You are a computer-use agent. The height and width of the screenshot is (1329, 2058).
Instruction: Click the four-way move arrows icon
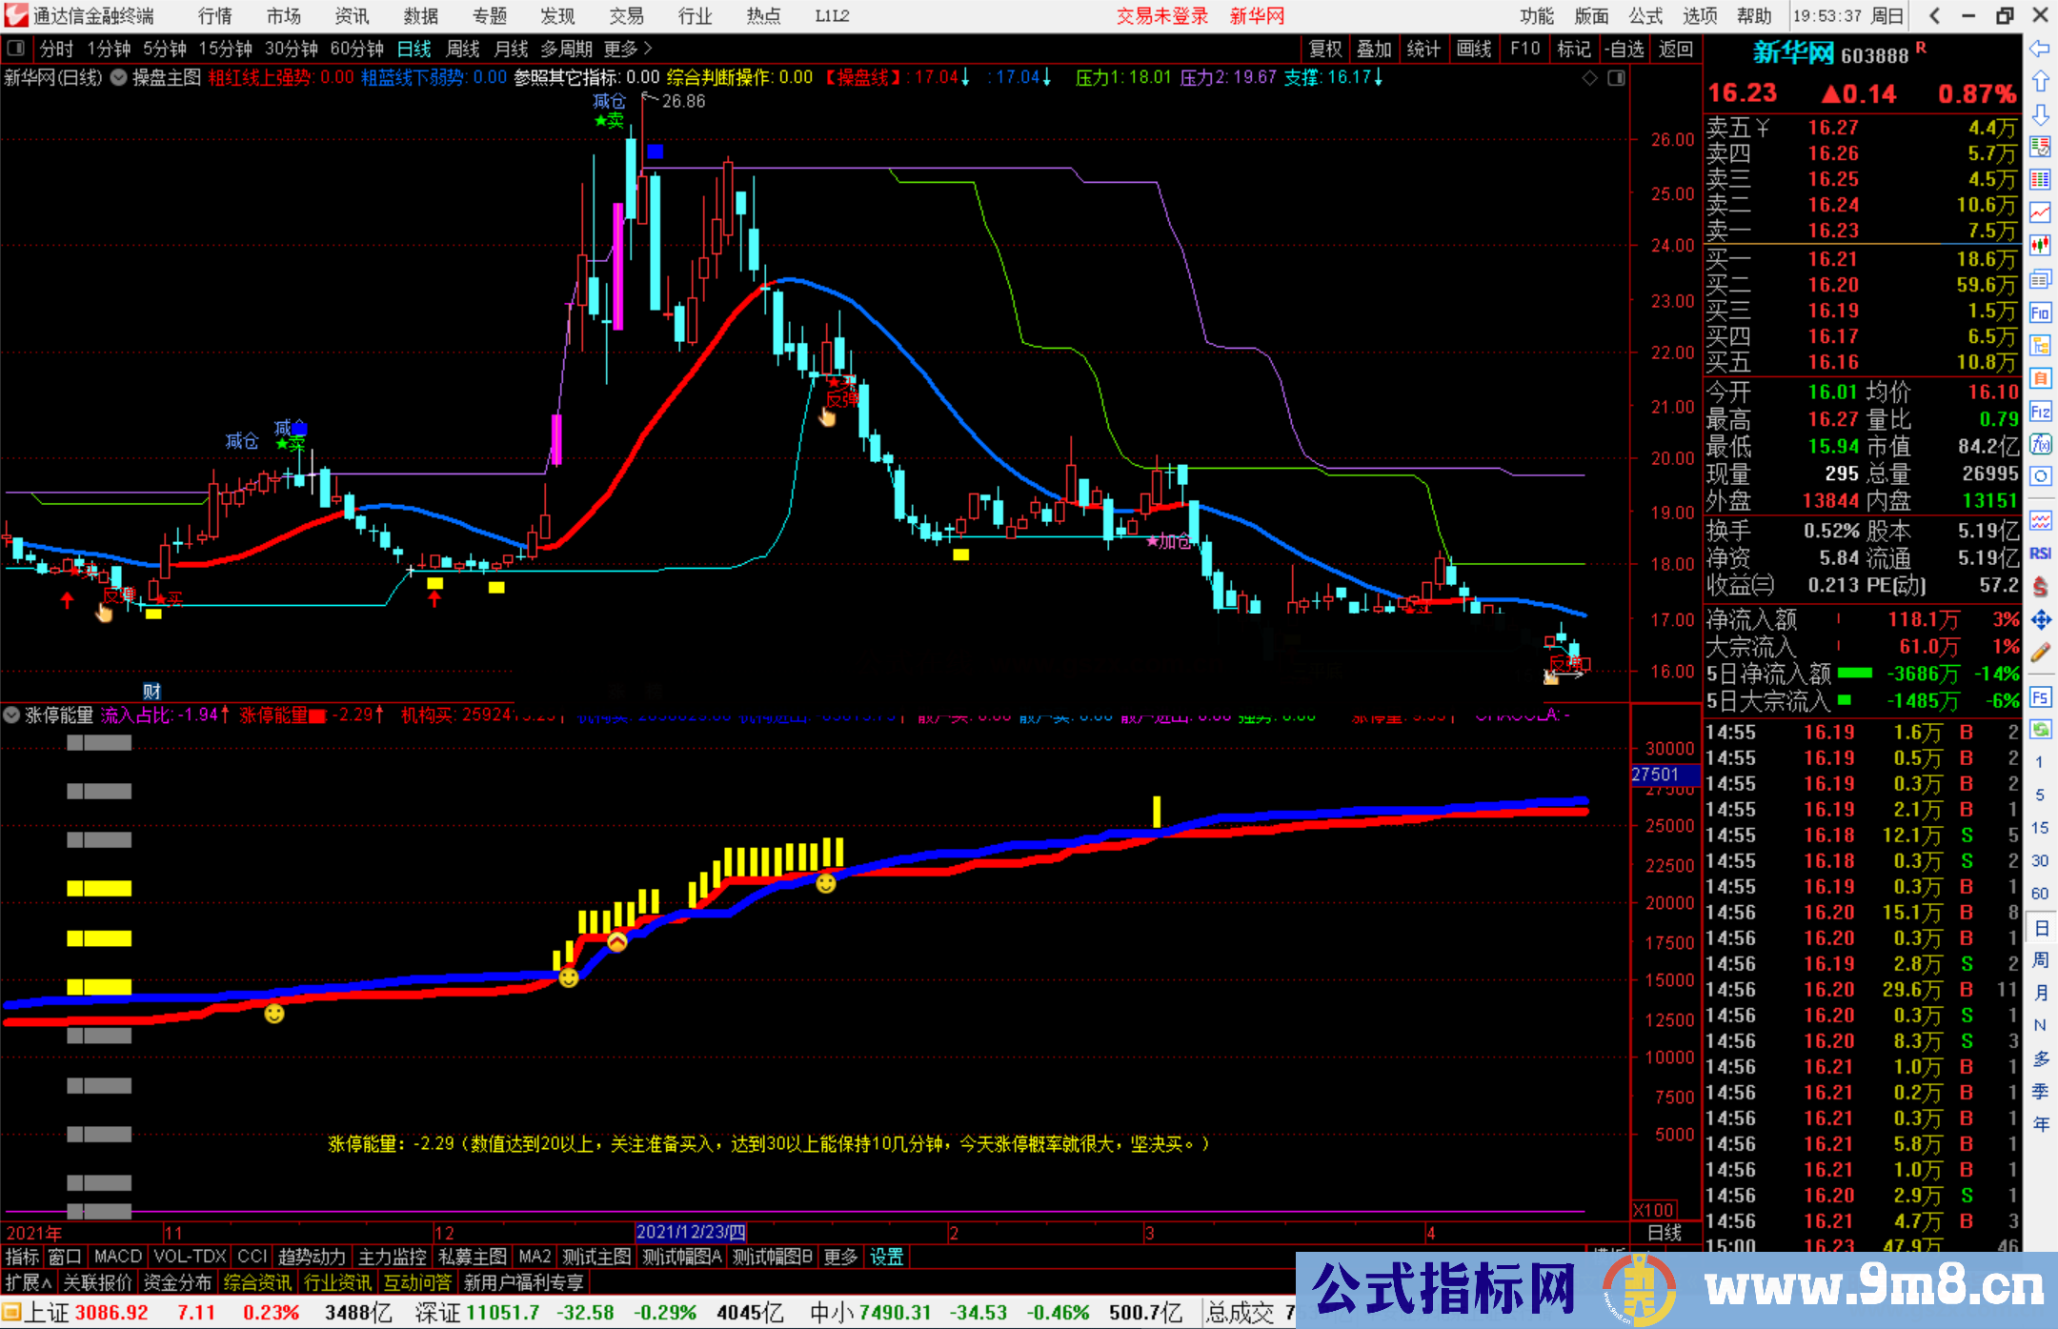(x=2040, y=620)
